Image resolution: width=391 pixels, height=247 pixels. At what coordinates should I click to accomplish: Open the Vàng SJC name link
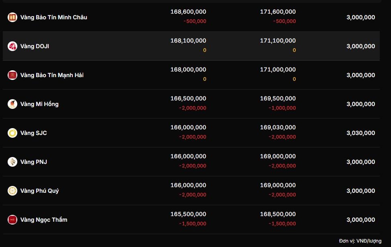point(33,133)
